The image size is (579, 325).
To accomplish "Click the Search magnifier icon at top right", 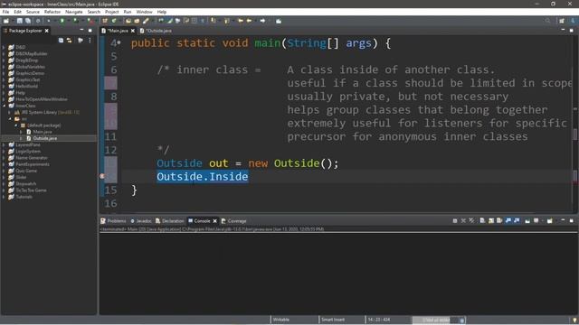I will 547,21.
